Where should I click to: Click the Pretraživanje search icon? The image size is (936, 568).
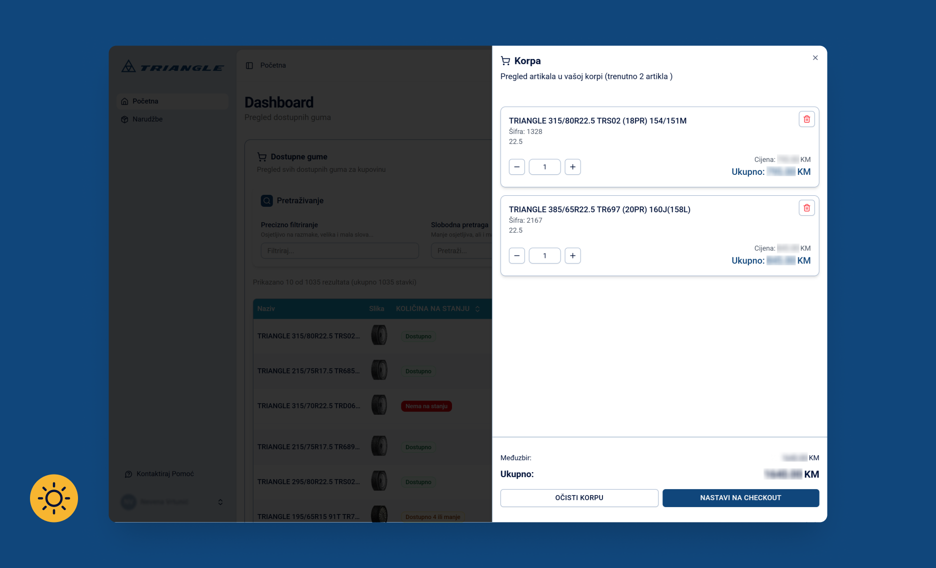point(267,201)
